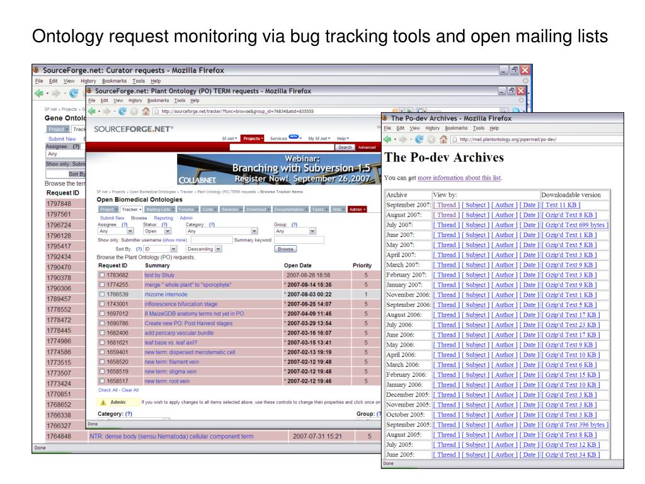Click the Group help (?) icon above the filter
The image size is (645, 484).
point(295,225)
